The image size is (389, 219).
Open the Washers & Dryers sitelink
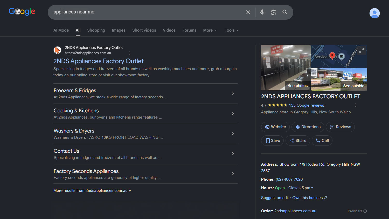coord(74,131)
